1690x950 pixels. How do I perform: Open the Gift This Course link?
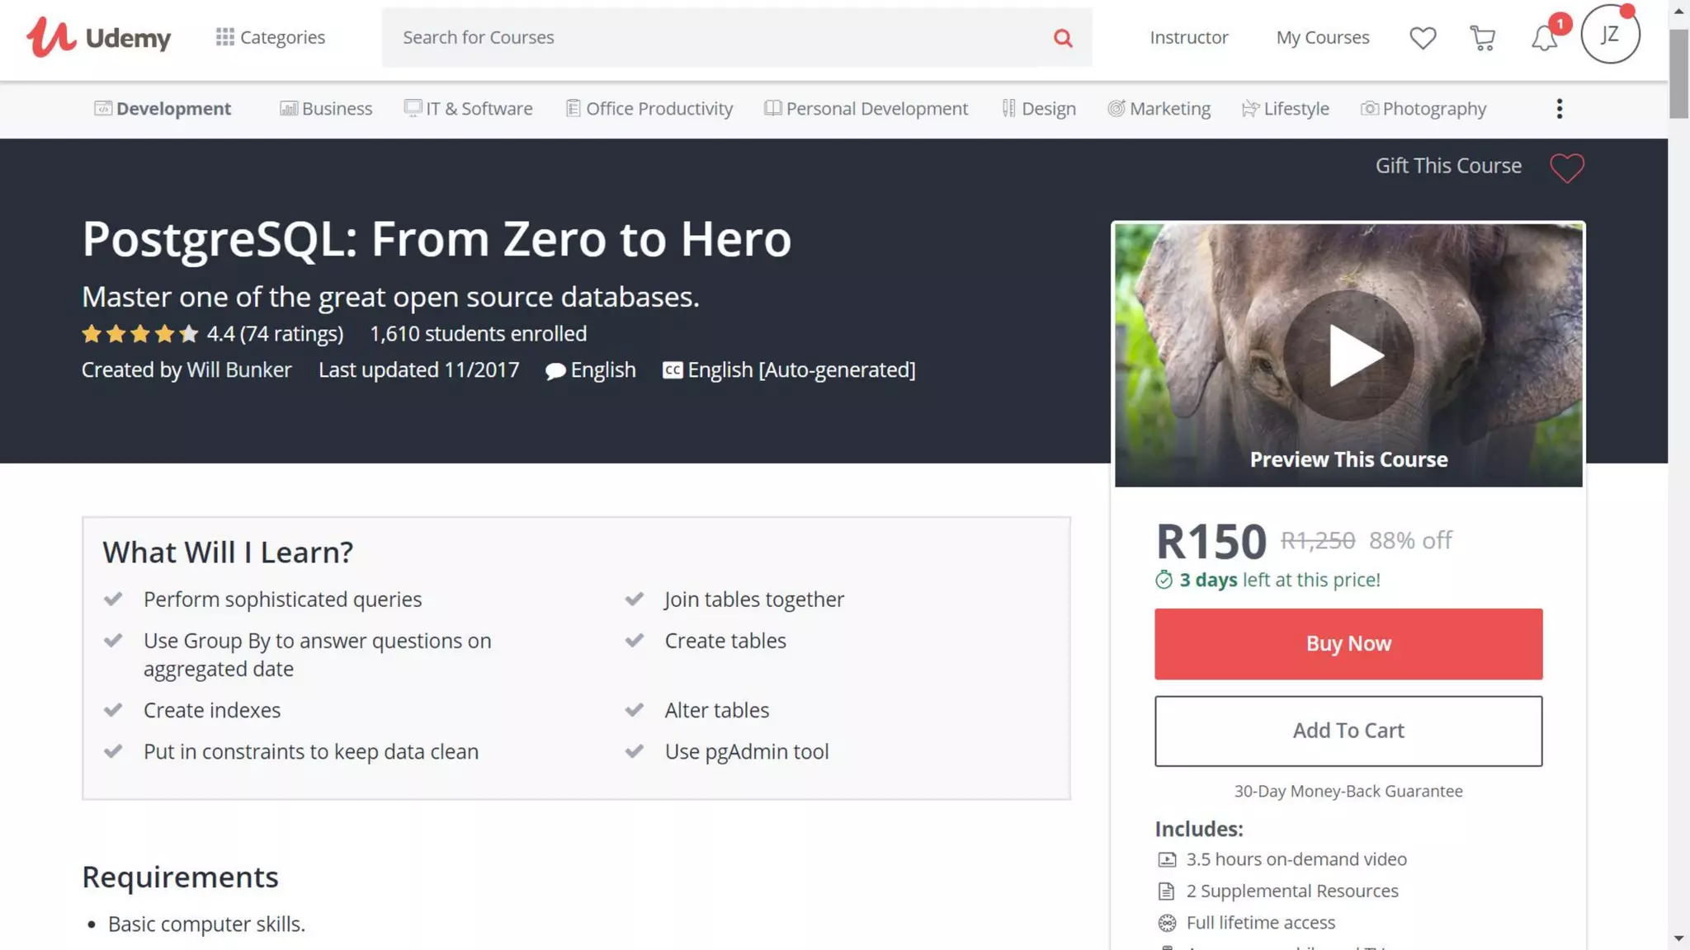point(1448,166)
